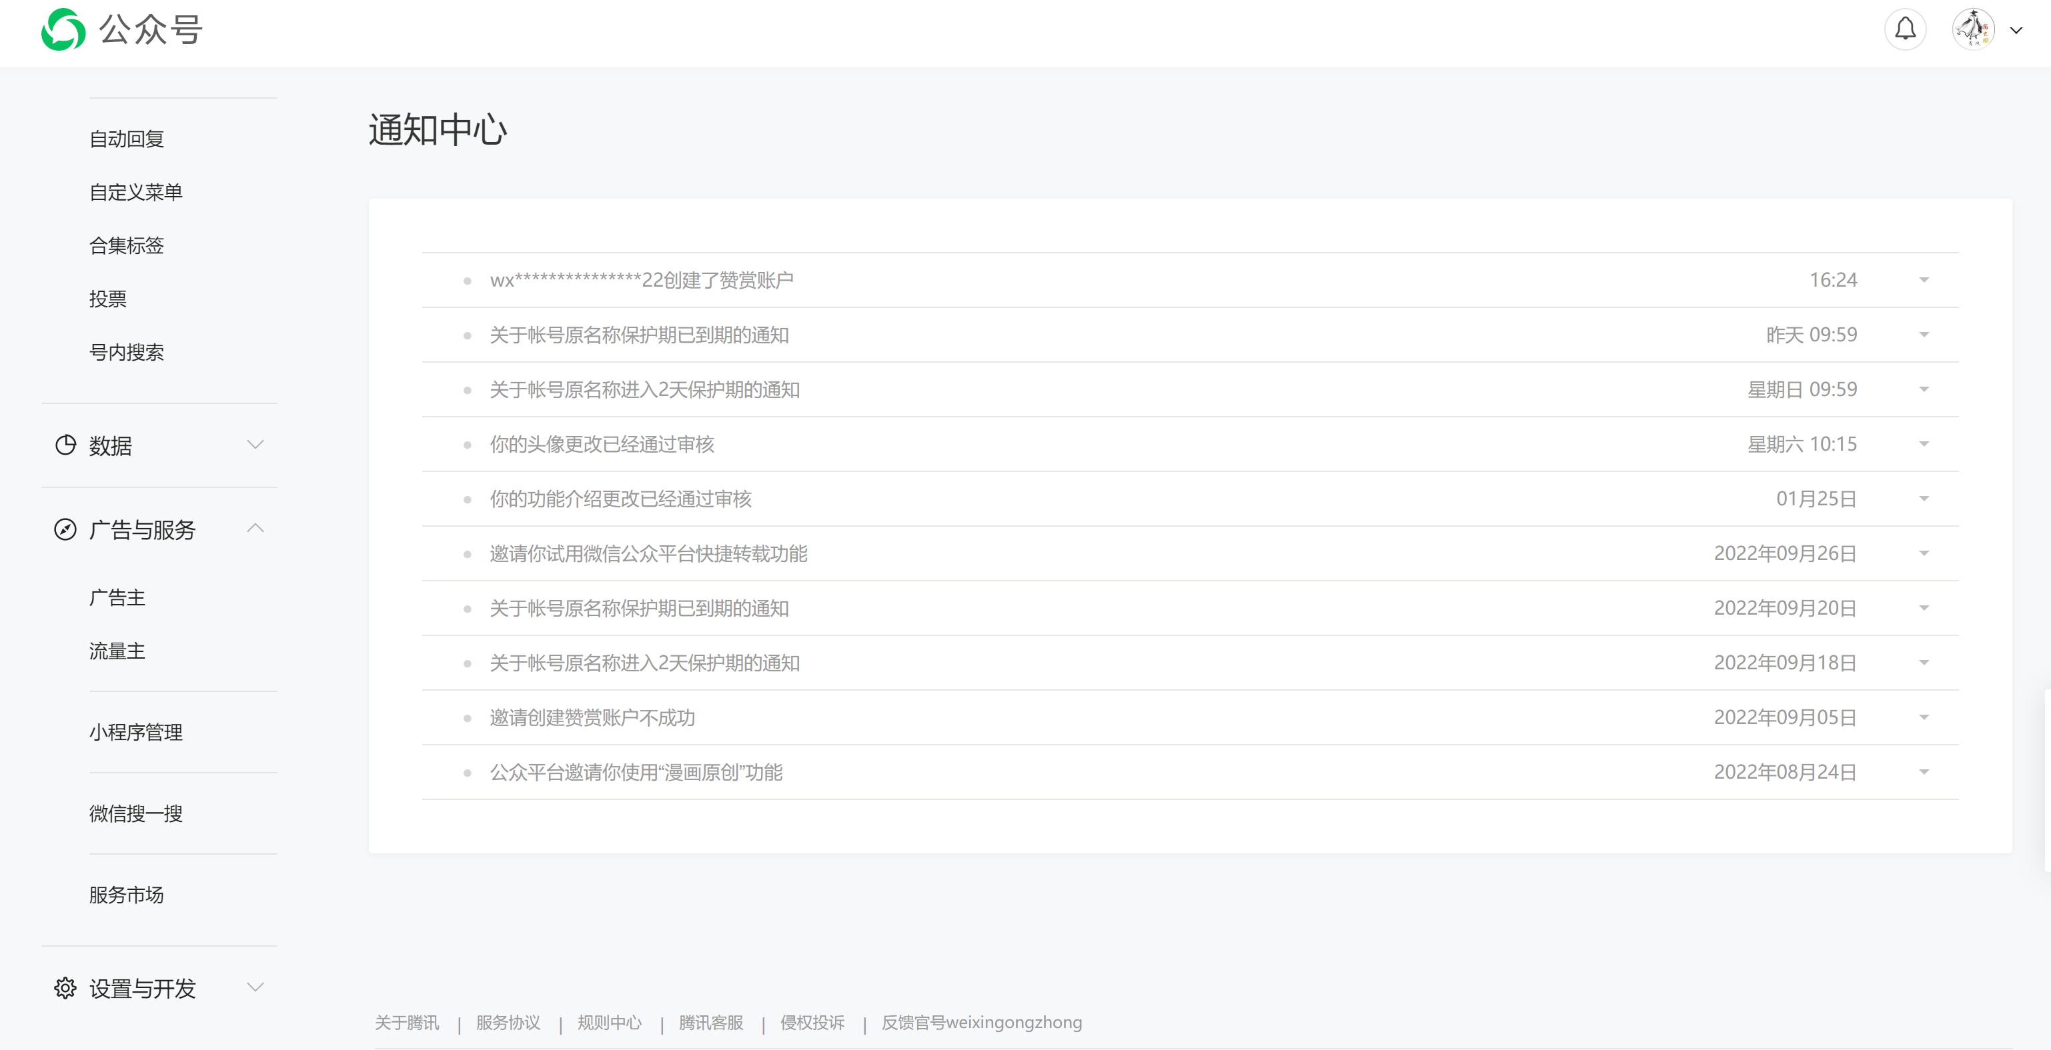Open notification 你的头像更改已经通过审核

[x=602, y=444]
